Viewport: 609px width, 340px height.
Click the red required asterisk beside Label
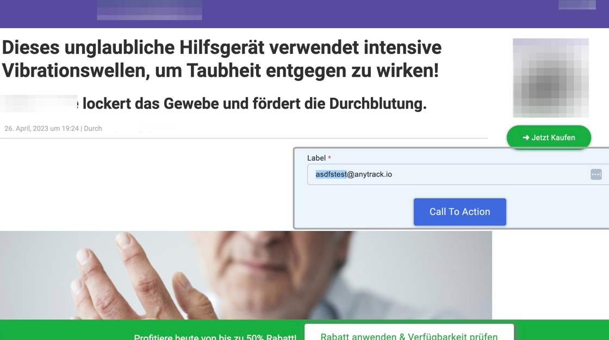tap(330, 158)
